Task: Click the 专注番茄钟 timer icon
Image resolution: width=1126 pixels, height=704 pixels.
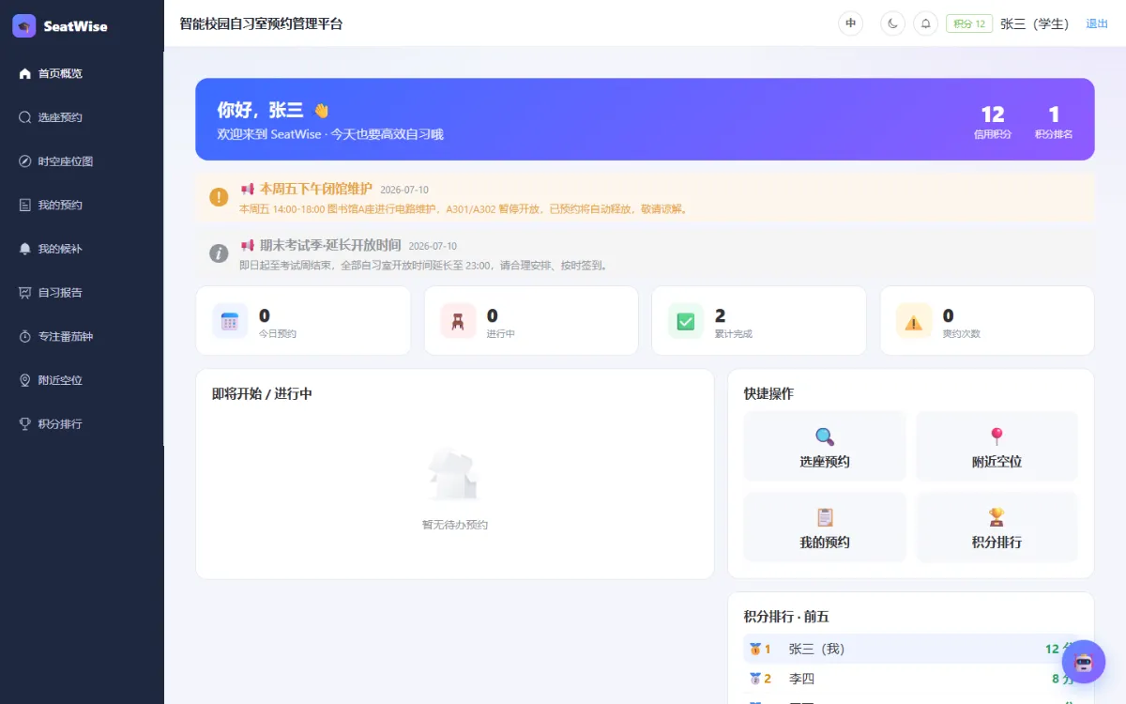Action: coord(25,336)
